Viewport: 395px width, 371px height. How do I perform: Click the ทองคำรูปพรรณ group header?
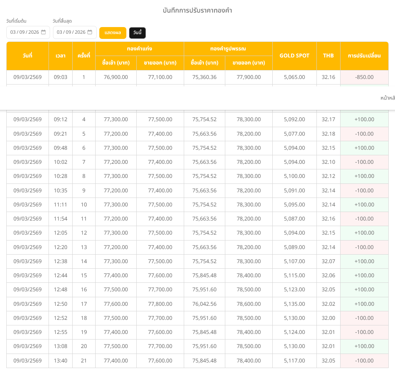(x=228, y=49)
